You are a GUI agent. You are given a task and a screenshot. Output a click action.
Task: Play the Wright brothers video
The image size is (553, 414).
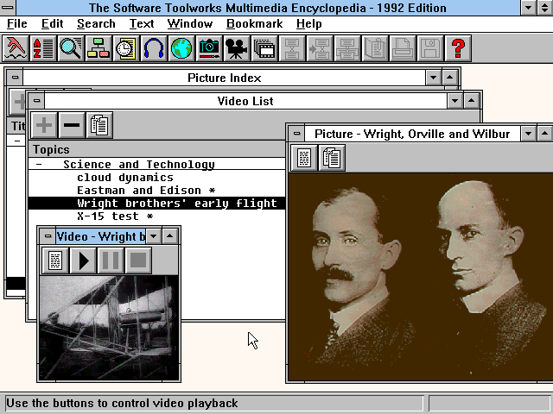(83, 260)
